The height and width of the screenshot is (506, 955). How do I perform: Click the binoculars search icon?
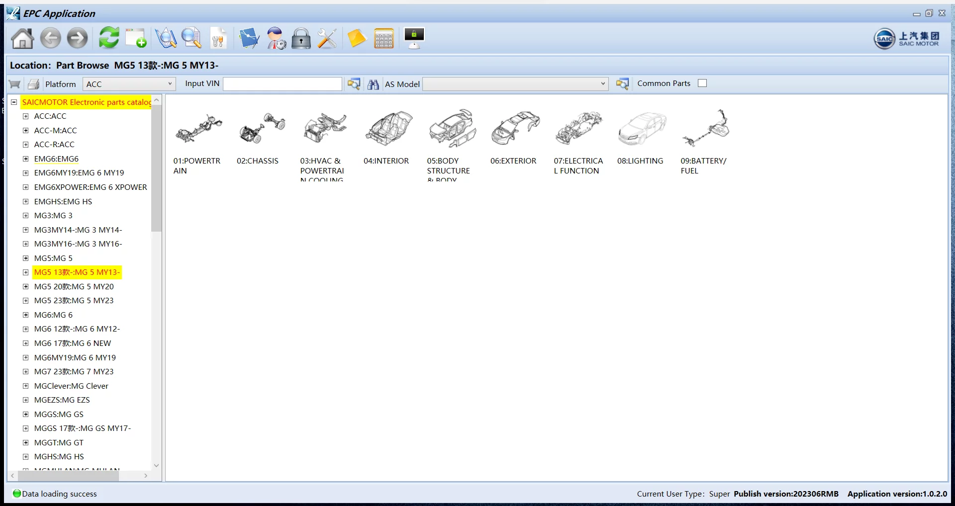[373, 84]
